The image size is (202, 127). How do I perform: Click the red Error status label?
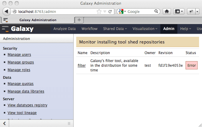[x=191, y=65]
